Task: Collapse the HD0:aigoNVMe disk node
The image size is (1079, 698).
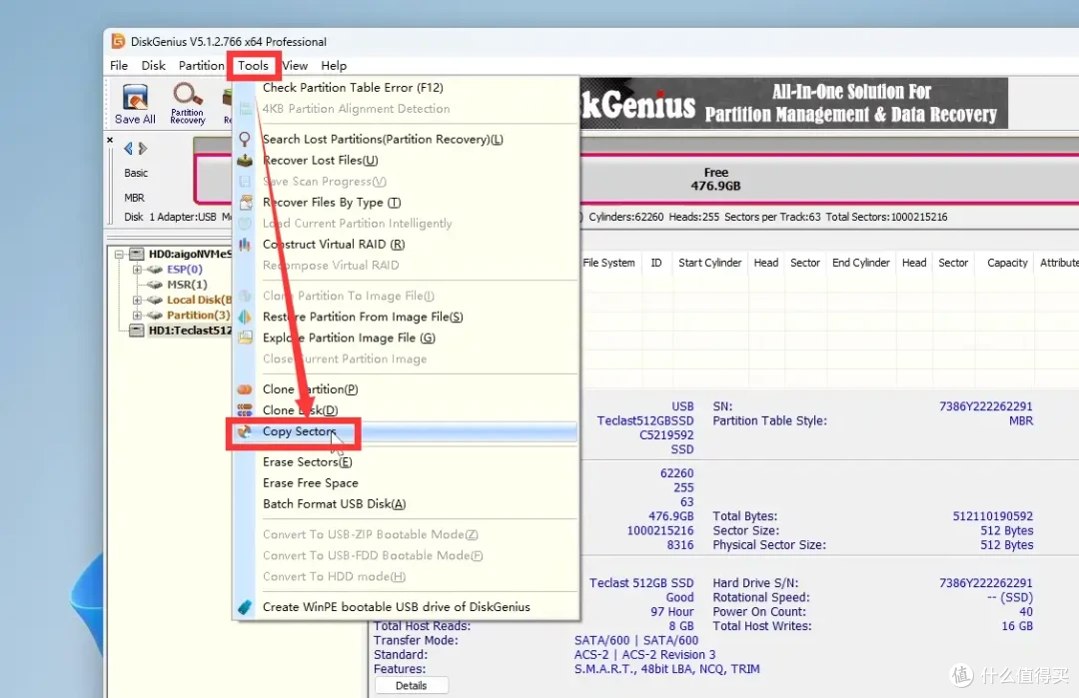Action: [119, 254]
